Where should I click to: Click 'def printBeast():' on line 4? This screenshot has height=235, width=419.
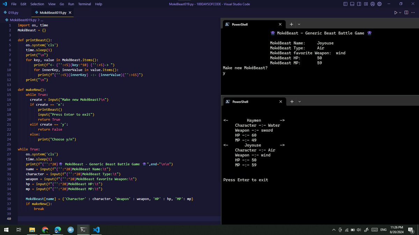coord(35,40)
